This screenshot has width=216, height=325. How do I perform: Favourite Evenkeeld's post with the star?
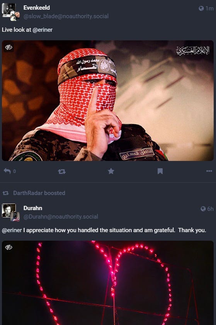coord(111,171)
